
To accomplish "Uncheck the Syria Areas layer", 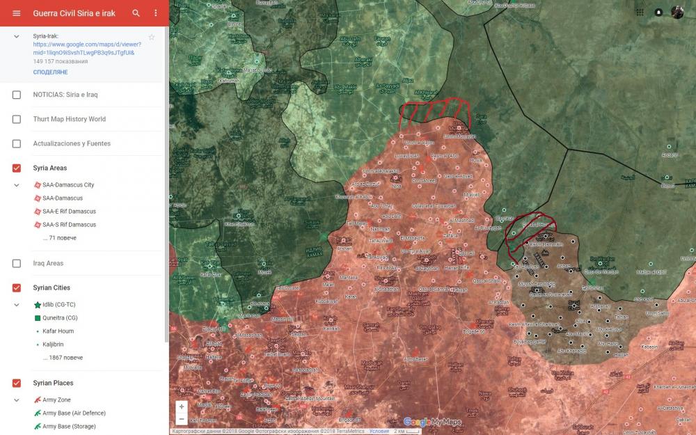I will [x=17, y=168].
